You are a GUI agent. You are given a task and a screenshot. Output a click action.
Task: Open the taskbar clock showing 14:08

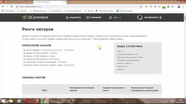point(180,101)
